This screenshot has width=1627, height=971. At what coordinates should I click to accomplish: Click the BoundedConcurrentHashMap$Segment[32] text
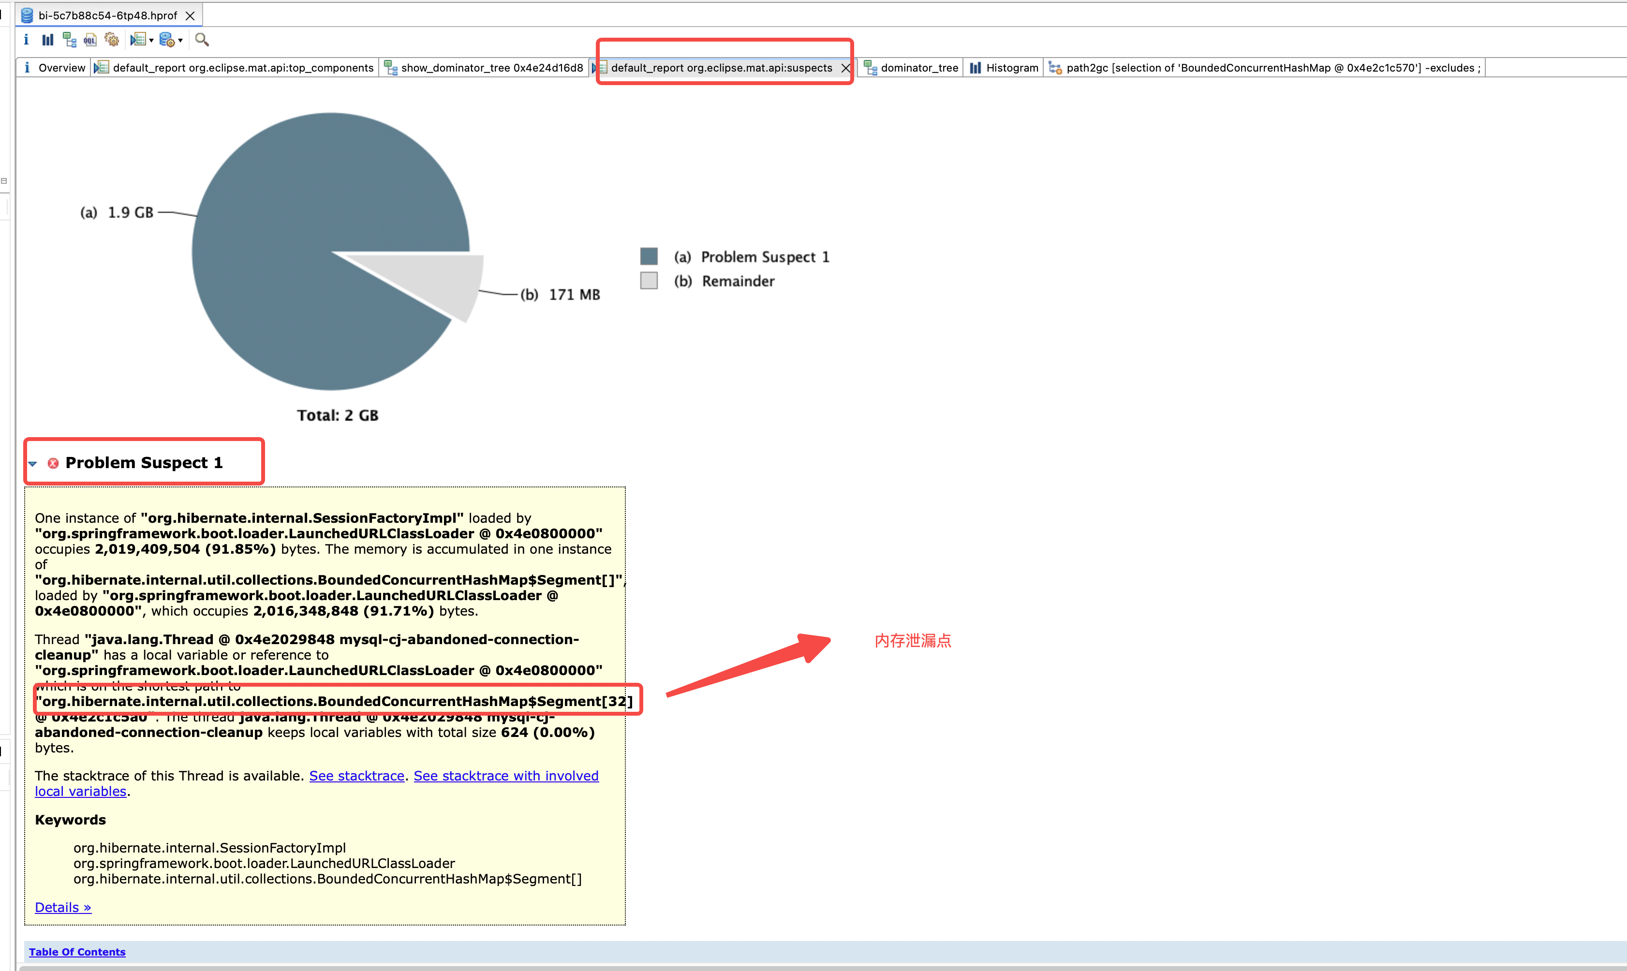[334, 702]
